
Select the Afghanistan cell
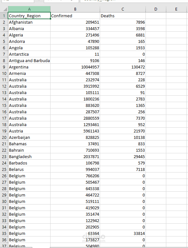29,22
